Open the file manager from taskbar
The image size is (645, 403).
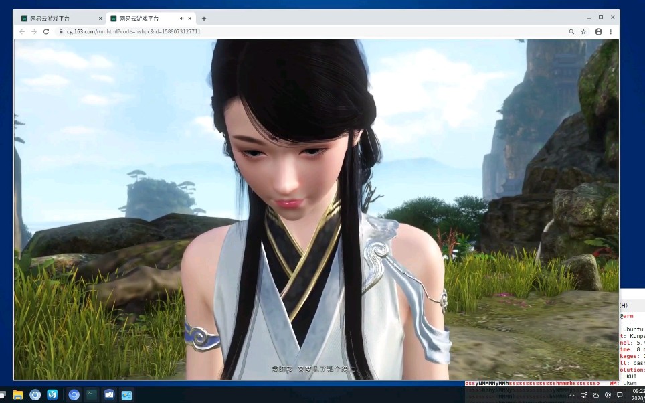click(x=18, y=395)
